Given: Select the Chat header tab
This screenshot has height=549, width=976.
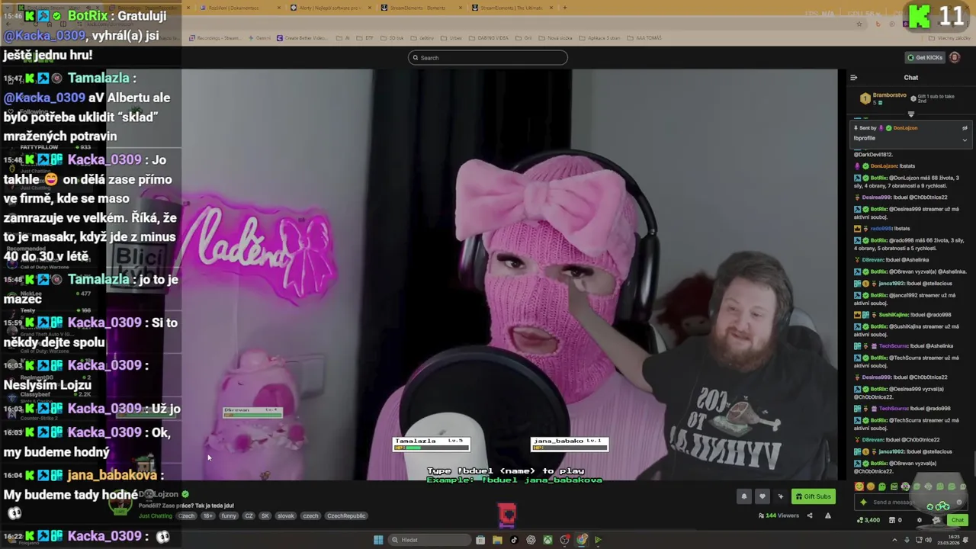Looking at the screenshot, I should [x=911, y=77].
